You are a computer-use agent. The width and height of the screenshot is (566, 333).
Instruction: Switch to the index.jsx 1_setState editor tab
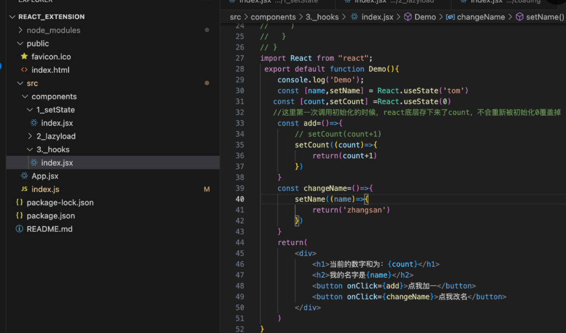278,2
